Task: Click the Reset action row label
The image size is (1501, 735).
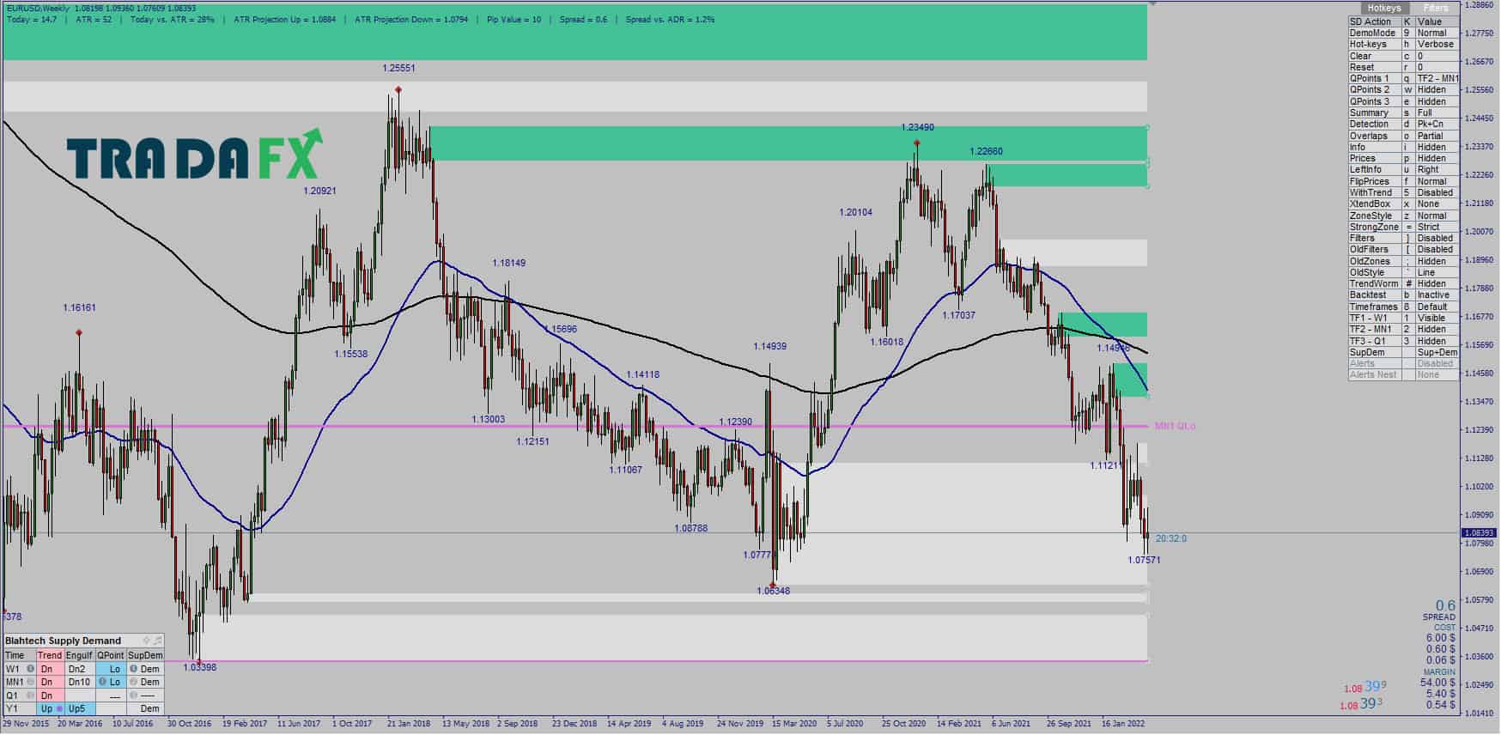Action: click(1375, 67)
